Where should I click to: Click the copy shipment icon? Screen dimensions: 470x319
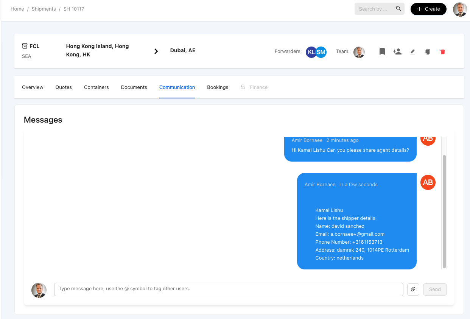(428, 52)
